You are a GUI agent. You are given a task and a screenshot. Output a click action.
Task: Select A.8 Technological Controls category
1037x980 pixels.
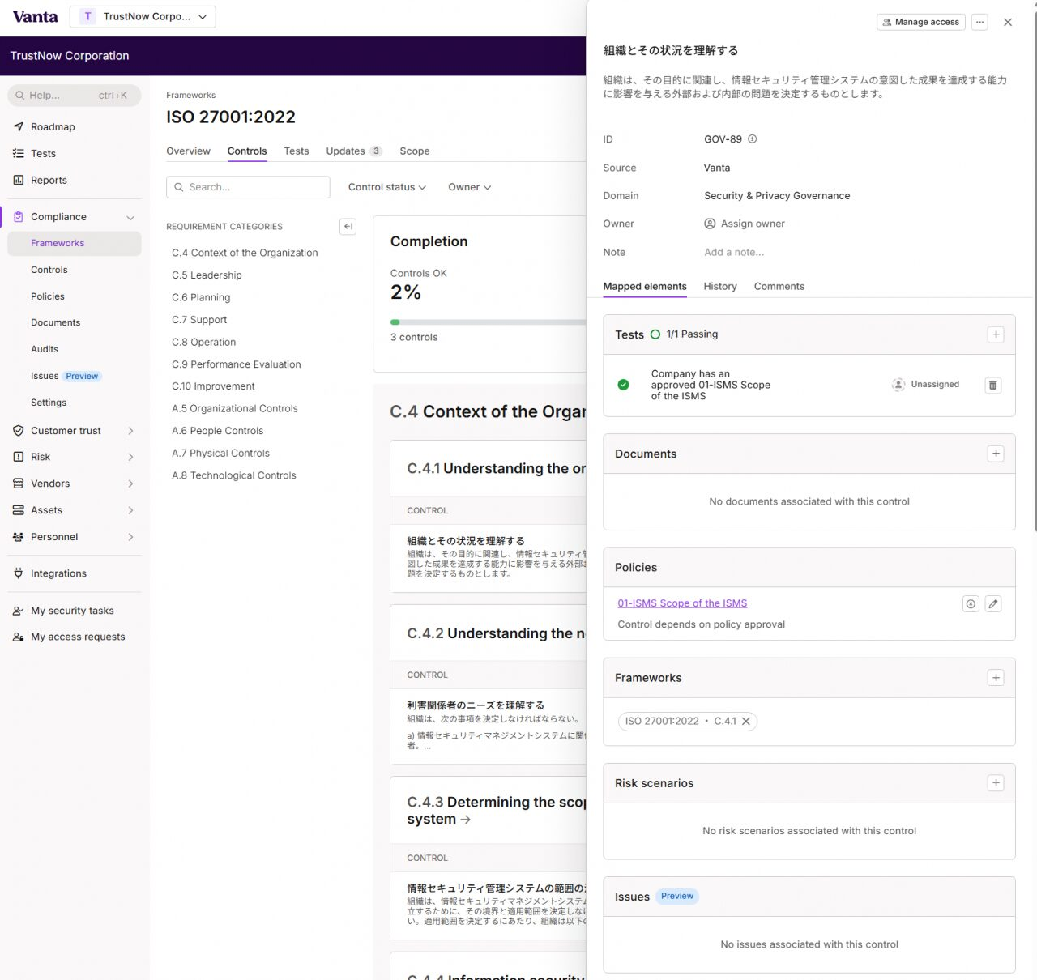pos(234,476)
